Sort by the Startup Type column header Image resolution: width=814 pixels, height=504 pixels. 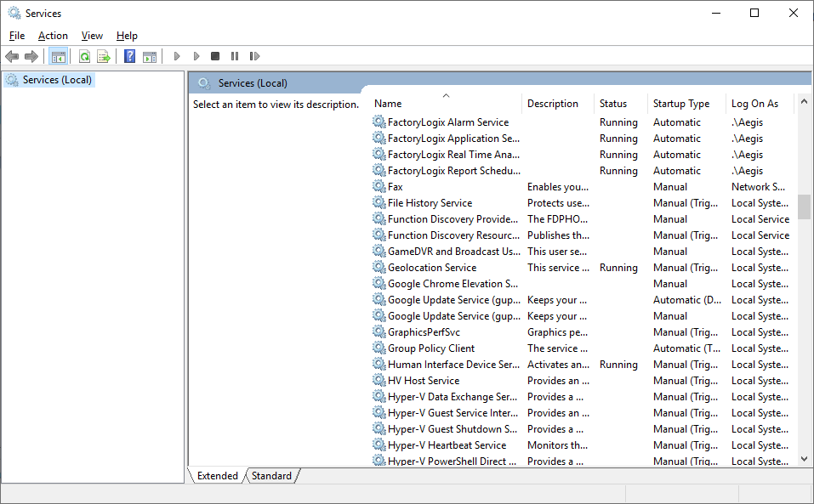coord(681,104)
